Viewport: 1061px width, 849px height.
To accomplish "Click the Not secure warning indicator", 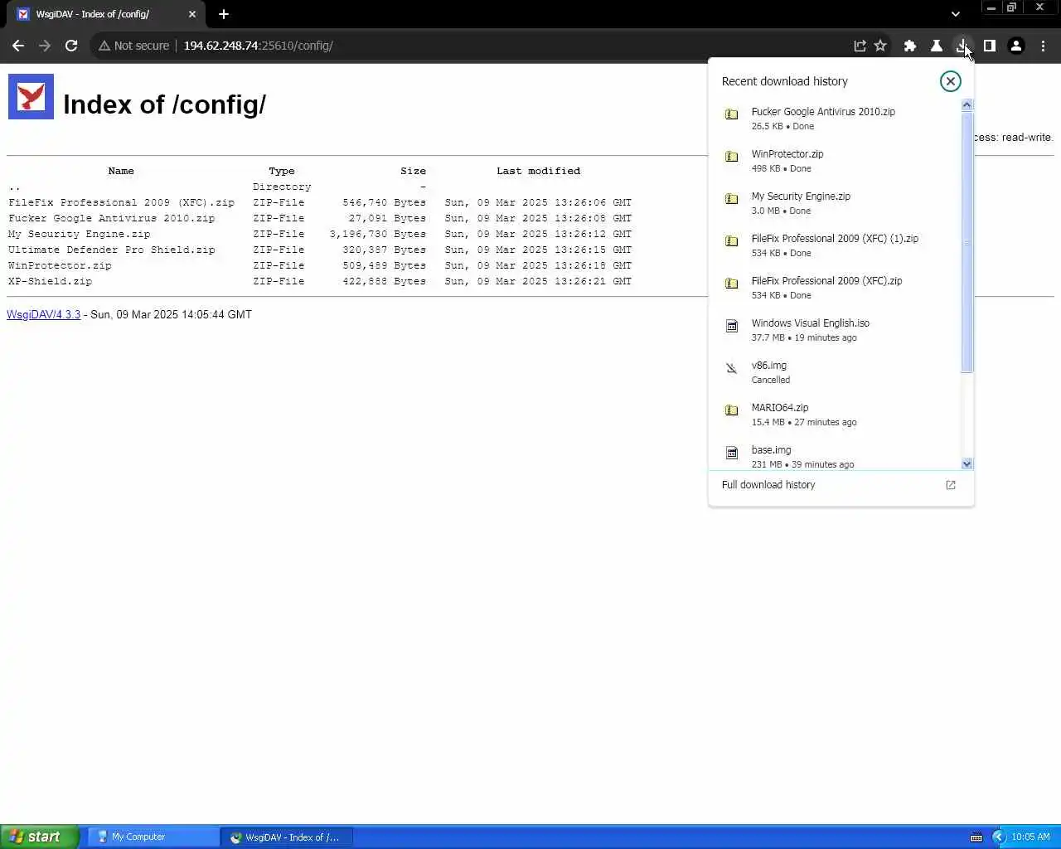I will point(133,46).
